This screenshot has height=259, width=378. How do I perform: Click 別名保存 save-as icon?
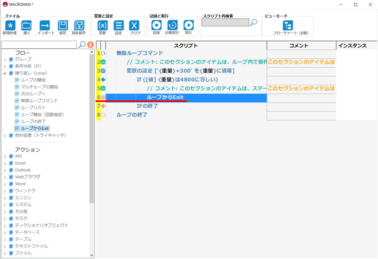point(79,26)
